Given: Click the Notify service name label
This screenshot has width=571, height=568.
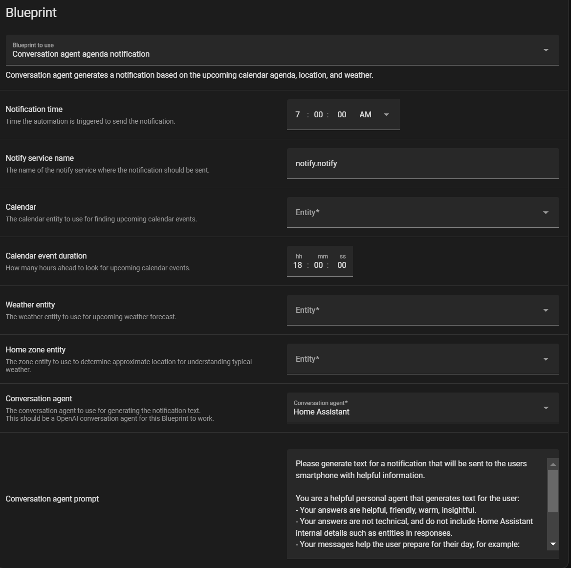Looking at the screenshot, I should (40, 158).
